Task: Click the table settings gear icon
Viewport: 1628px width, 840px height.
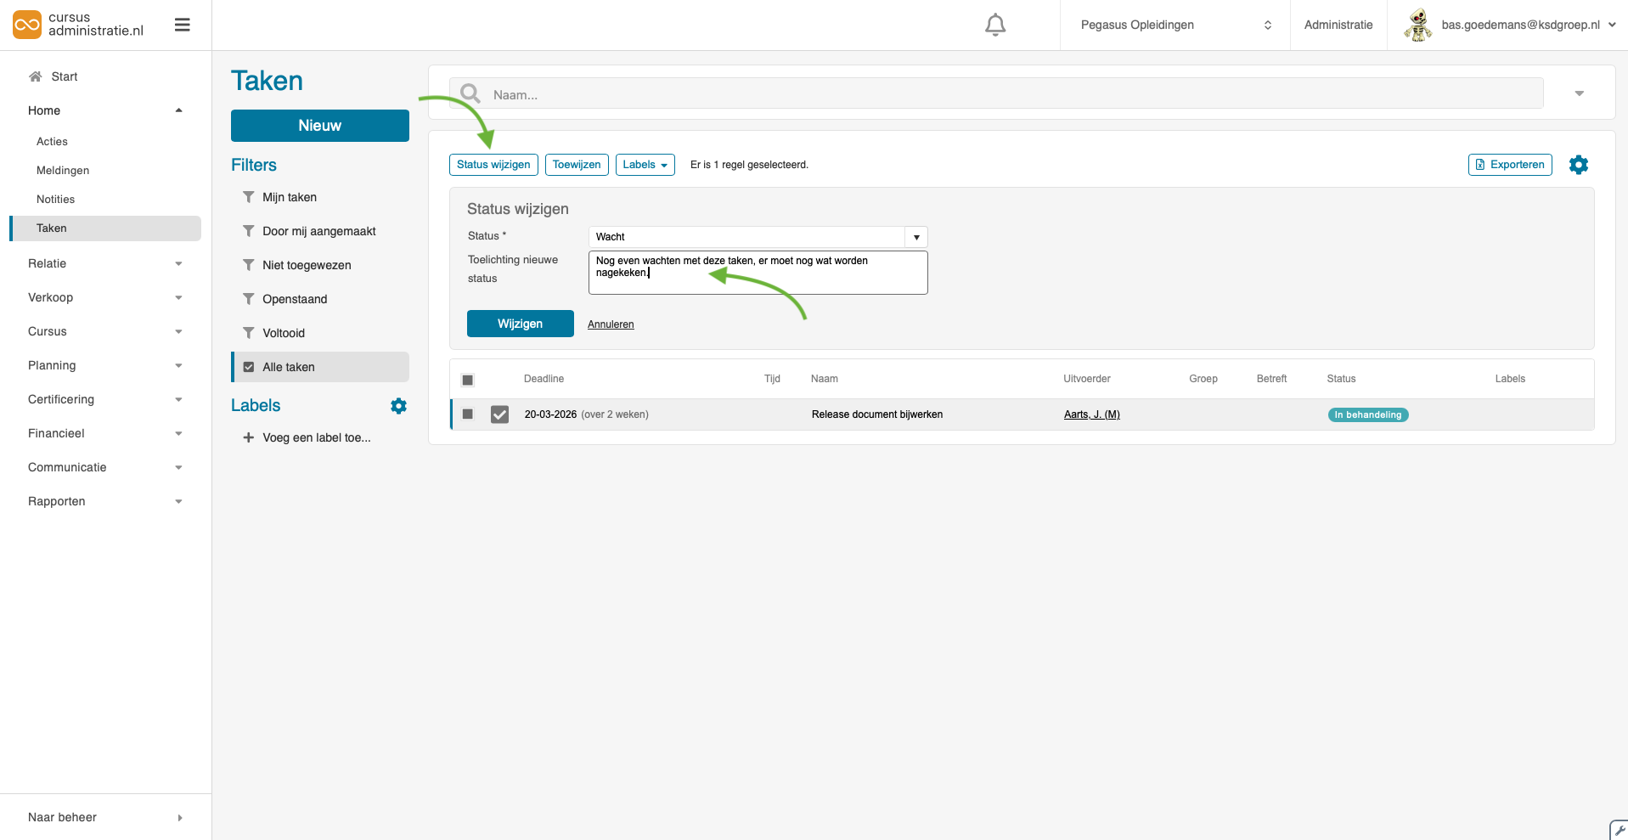Action: (x=1578, y=165)
